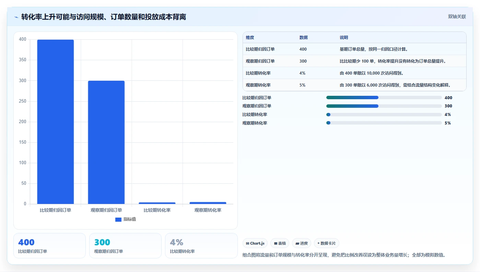The image size is (480, 272).
Task: Click the x-axis label 观察期转化率
Action: (208, 210)
